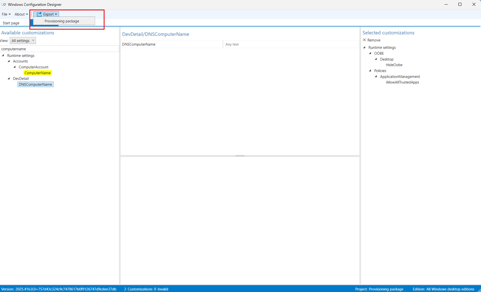This screenshot has width=481, height=292.
Task: Click the DNSComputerName Any text input field
Action: click(x=290, y=44)
